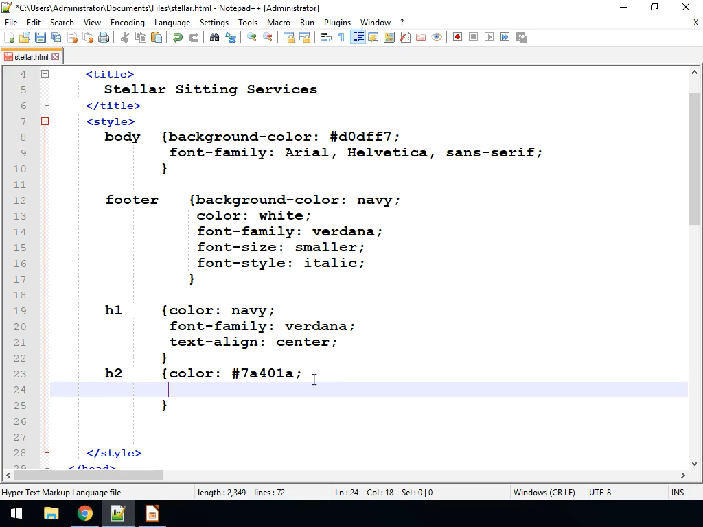Click the vertical scrollbar thumb
The height and width of the screenshot is (527, 703).
tap(694, 159)
